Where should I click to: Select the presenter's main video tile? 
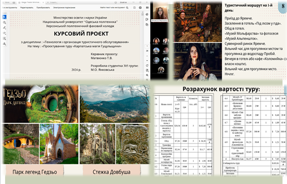(159, 12)
